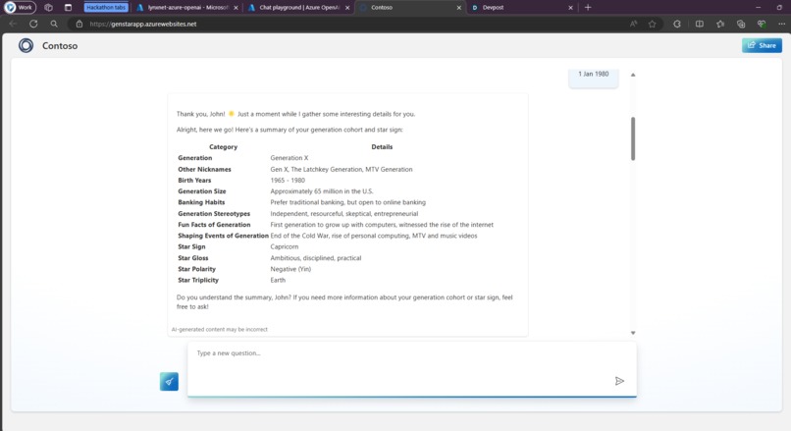Click the Details column header
The width and height of the screenshot is (791, 431).
click(382, 147)
